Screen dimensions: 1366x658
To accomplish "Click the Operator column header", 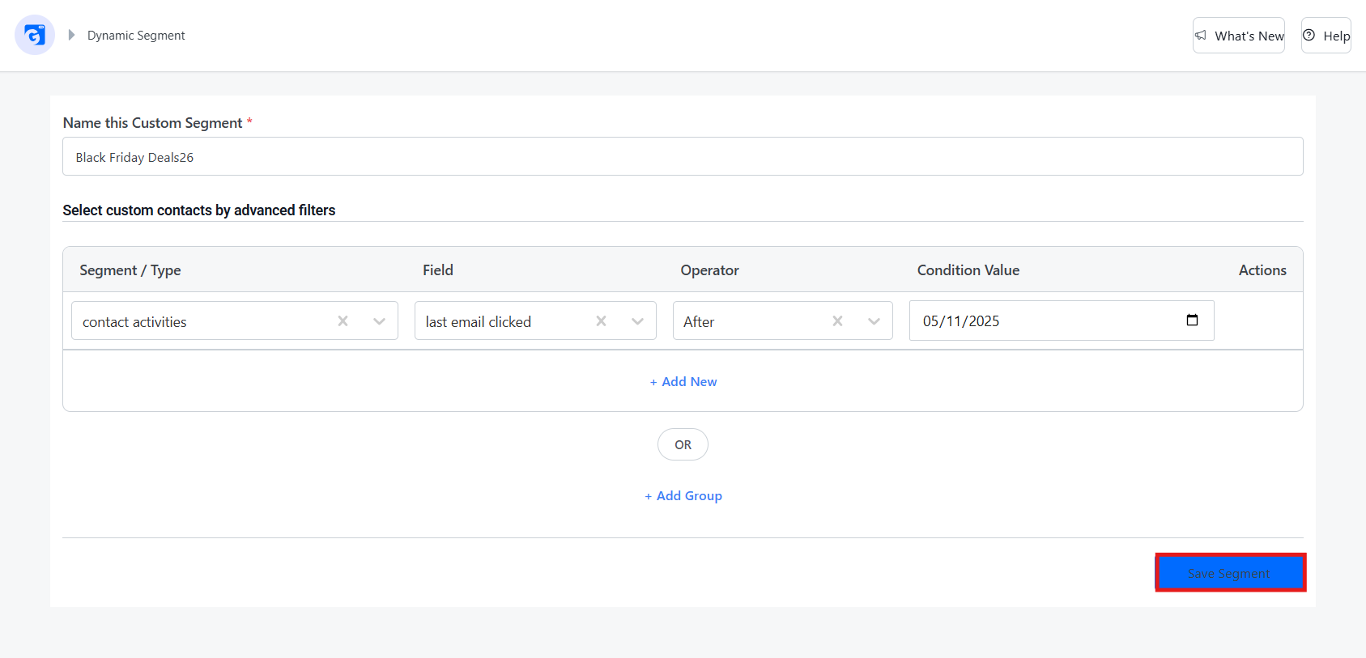I will pos(709,270).
